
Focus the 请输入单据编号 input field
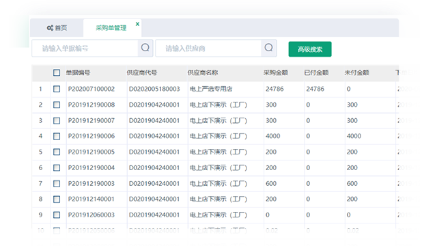(x=85, y=49)
